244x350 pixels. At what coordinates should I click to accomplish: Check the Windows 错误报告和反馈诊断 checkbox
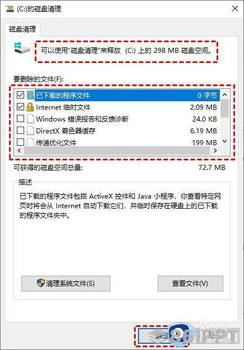20,119
